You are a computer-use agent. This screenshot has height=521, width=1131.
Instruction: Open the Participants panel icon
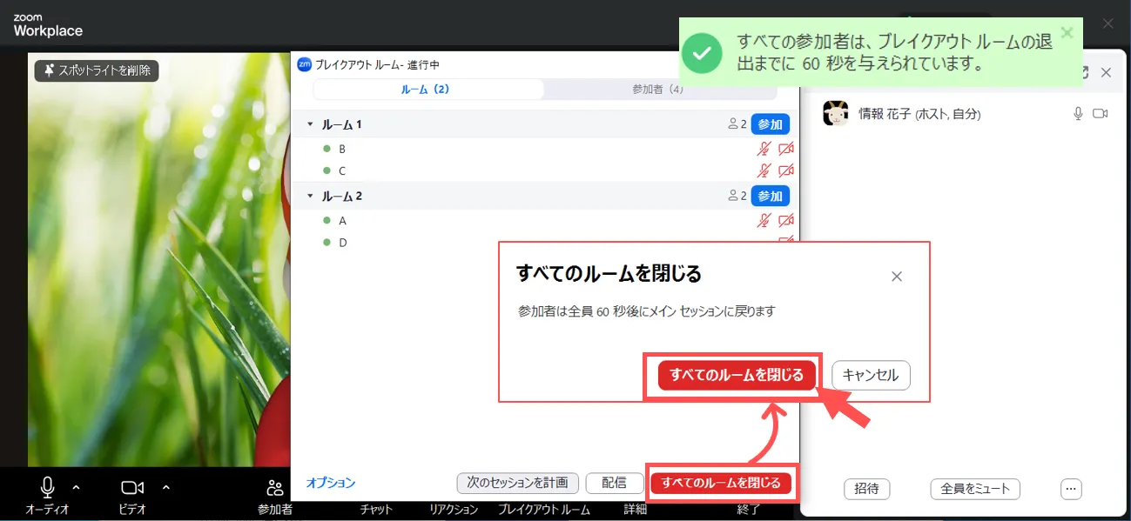(x=275, y=488)
